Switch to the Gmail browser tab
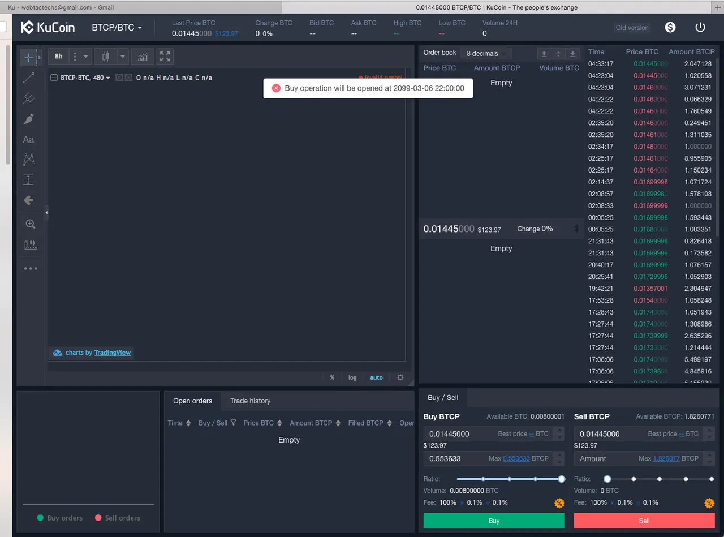Screen dimensions: 724x537 [61, 7]
